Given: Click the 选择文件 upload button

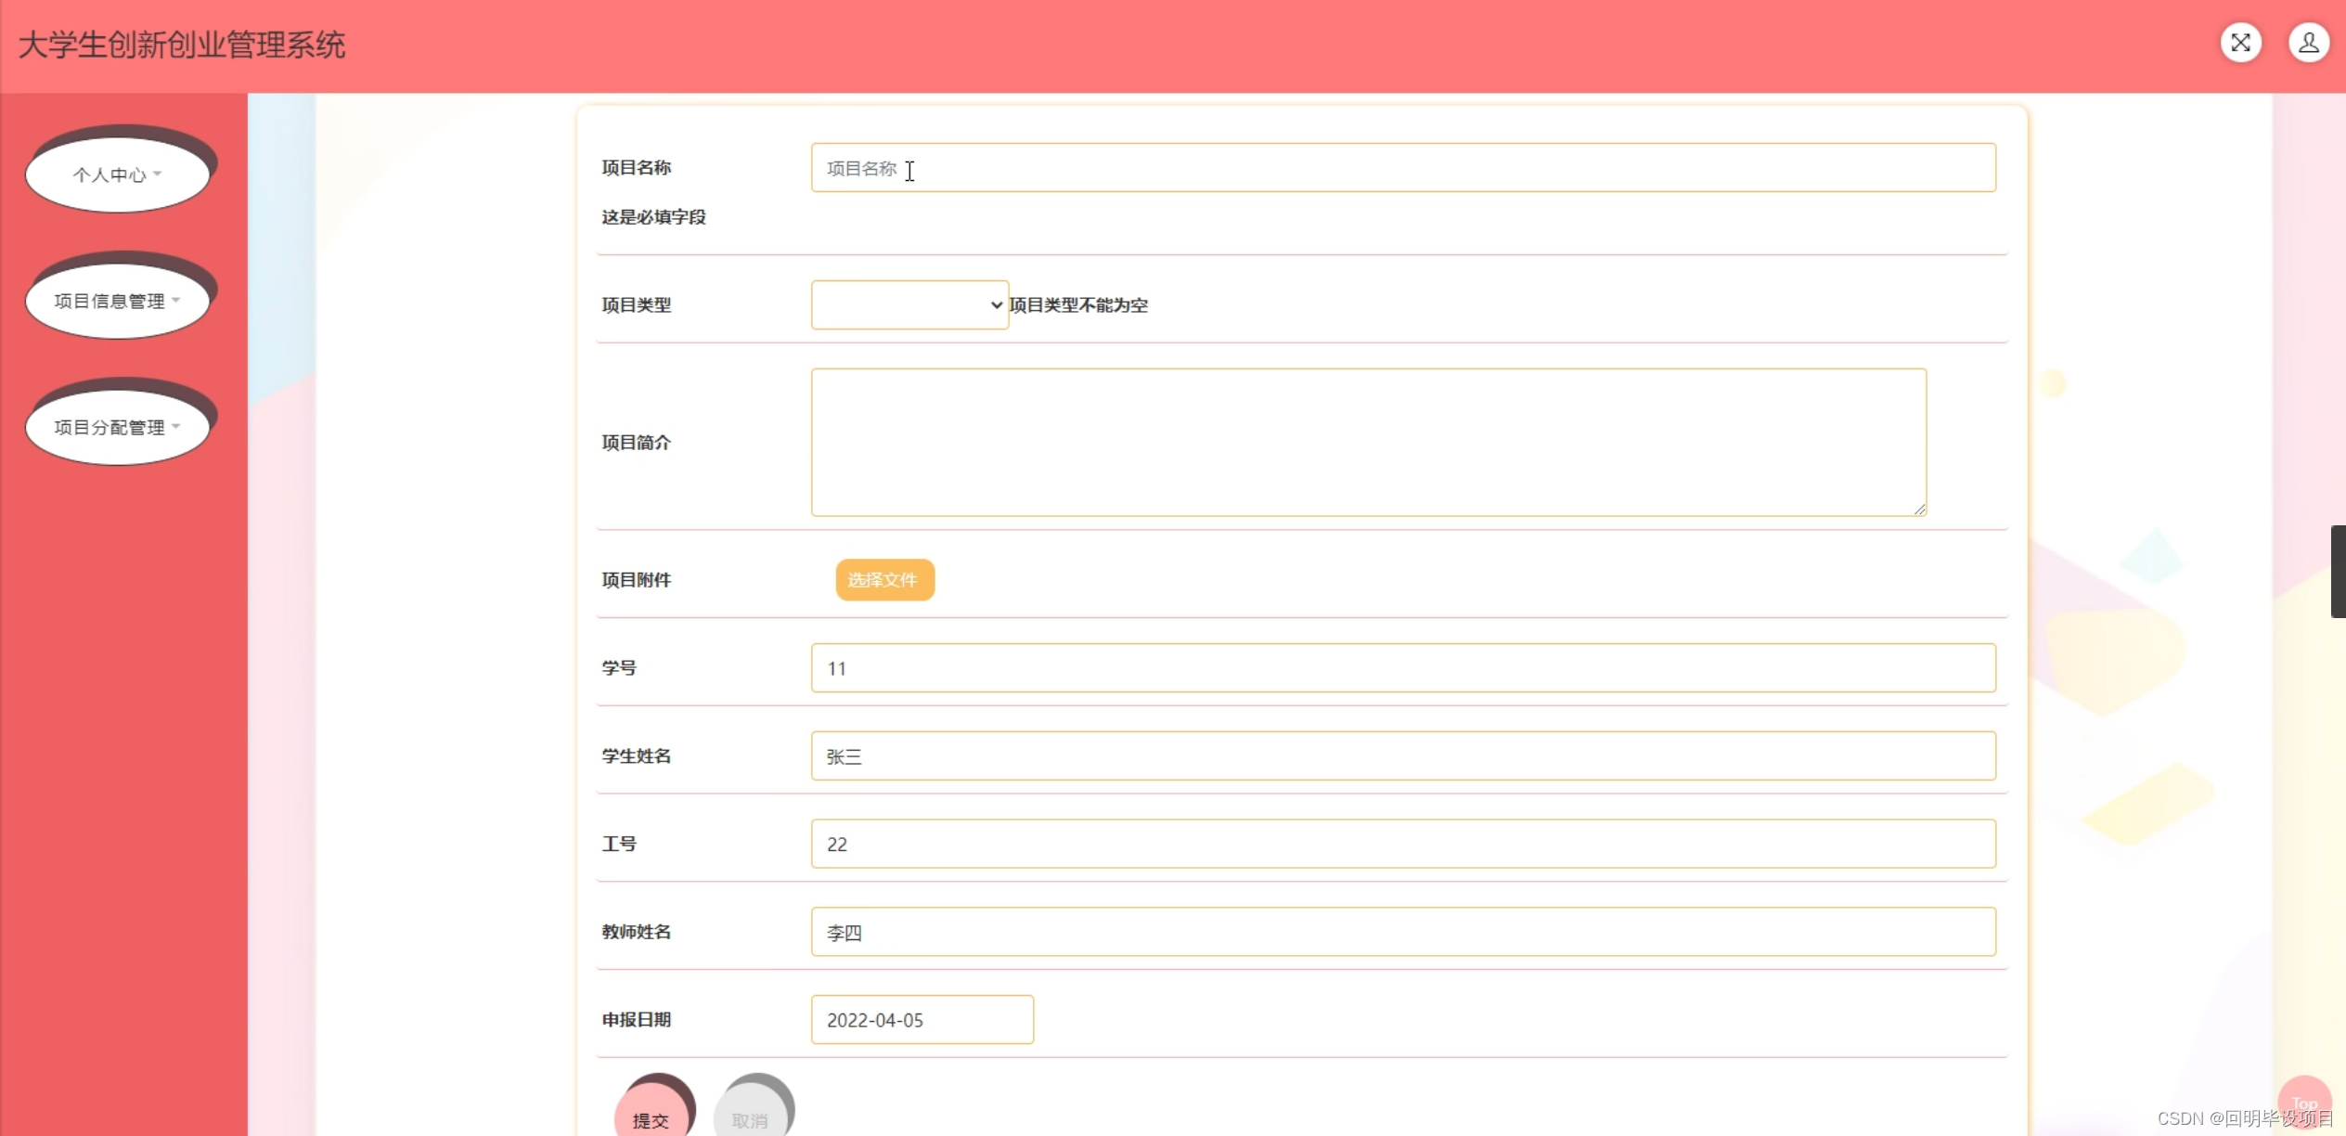Looking at the screenshot, I should coord(884,580).
